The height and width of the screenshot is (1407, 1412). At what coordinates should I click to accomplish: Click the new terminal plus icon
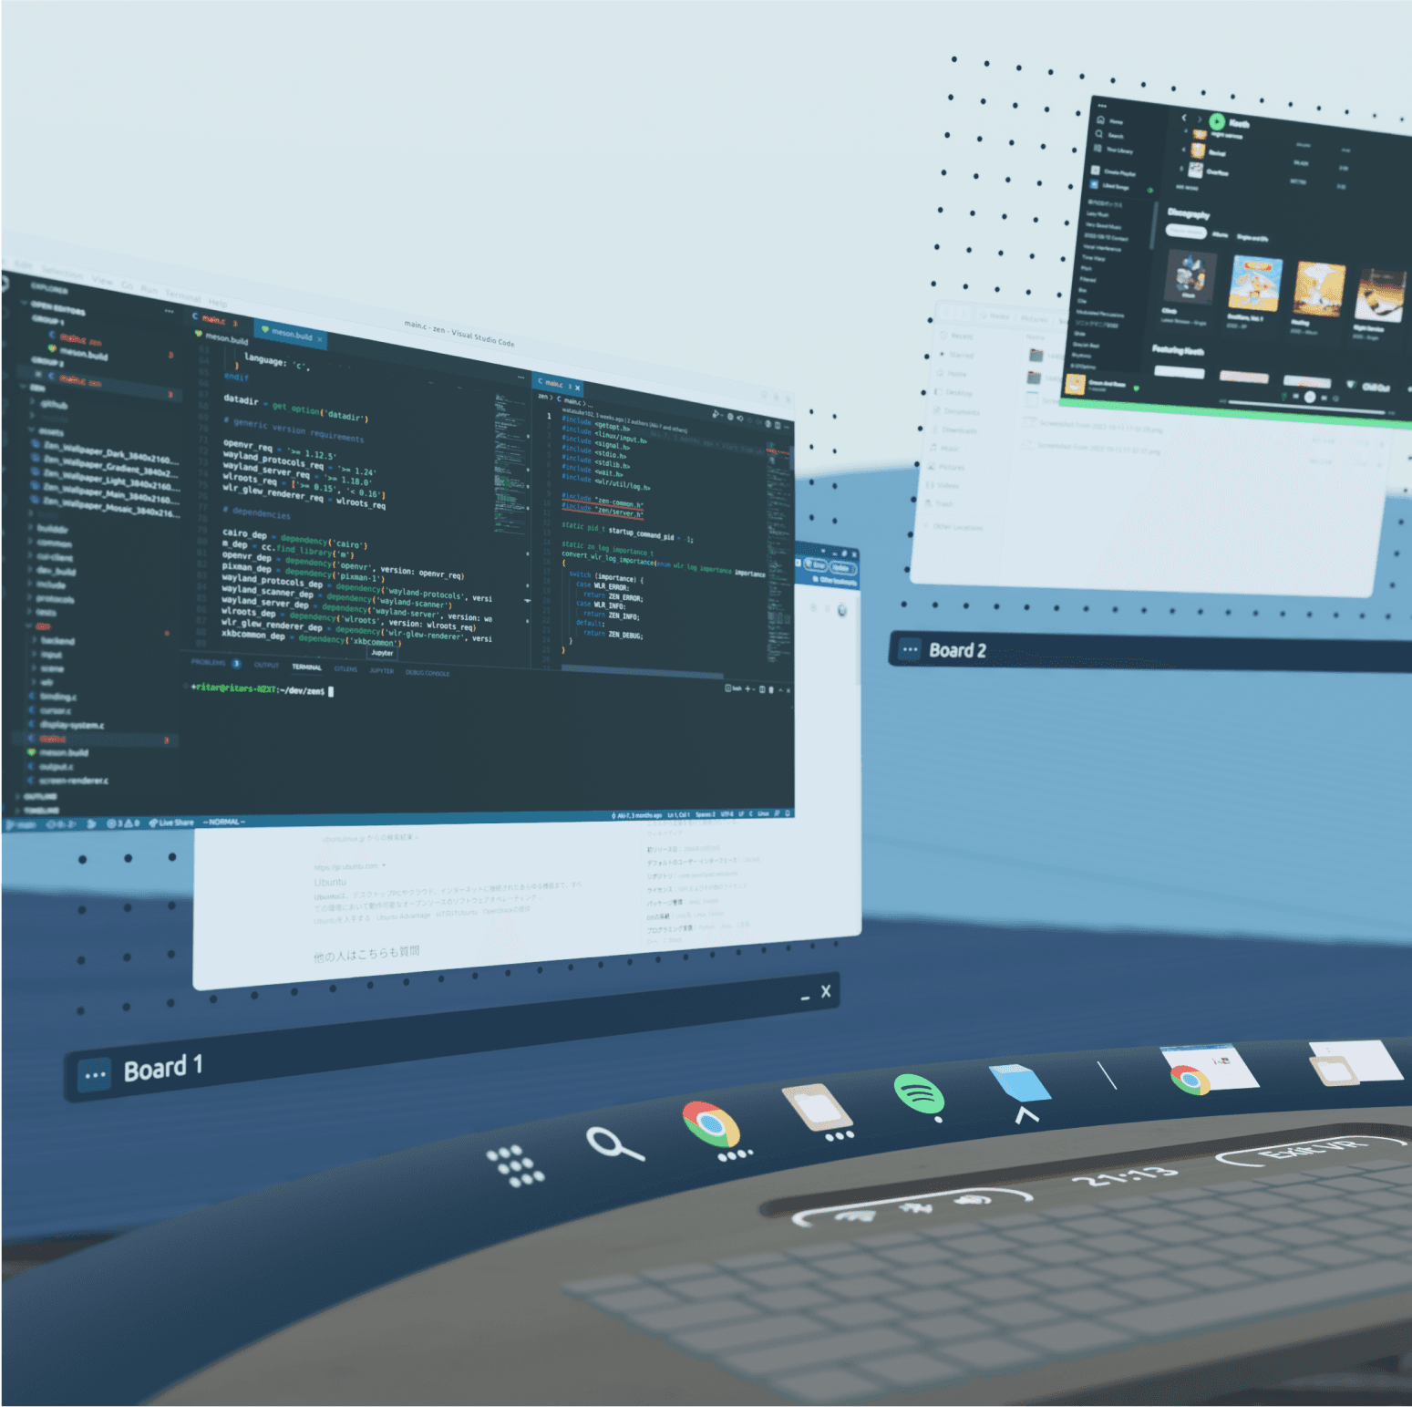tap(748, 688)
